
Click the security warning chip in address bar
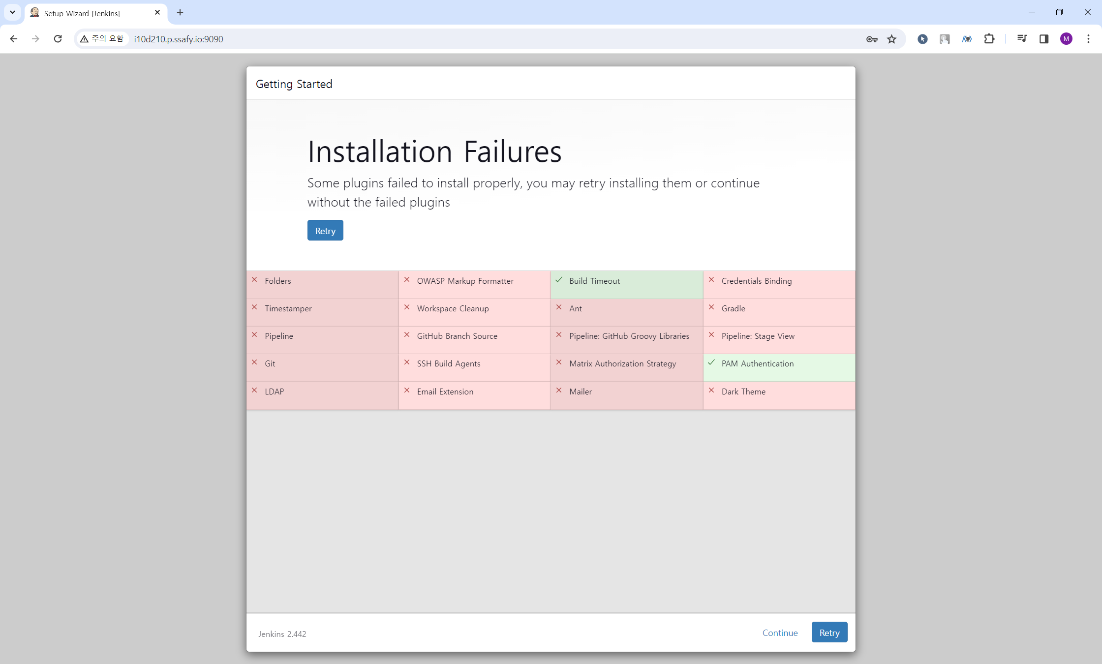(x=102, y=39)
